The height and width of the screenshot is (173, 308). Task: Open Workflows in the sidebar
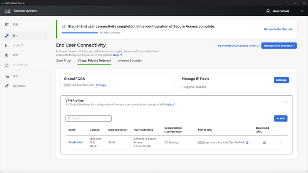[x=25, y=86]
